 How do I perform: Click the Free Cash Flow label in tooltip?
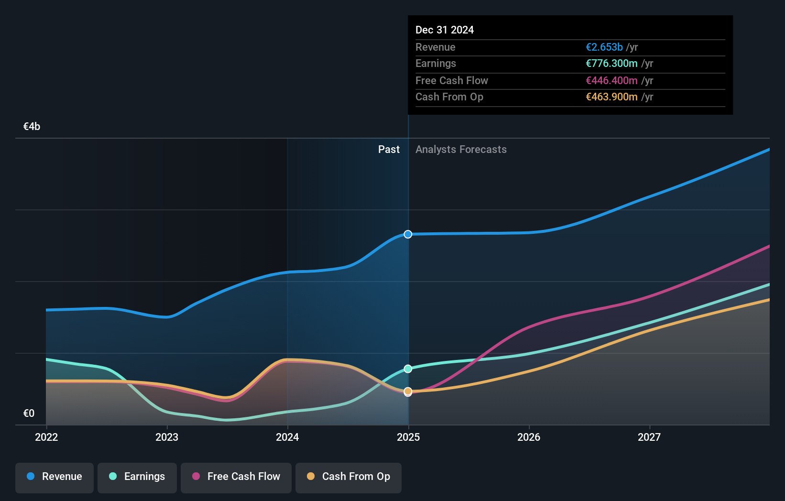click(x=452, y=81)
